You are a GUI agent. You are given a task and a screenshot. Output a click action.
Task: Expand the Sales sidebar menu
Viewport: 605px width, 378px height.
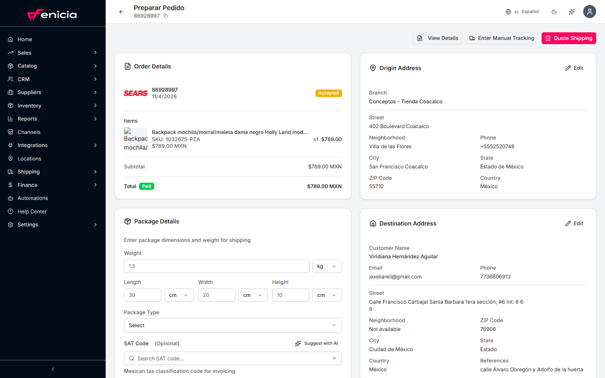click(25, 52)
